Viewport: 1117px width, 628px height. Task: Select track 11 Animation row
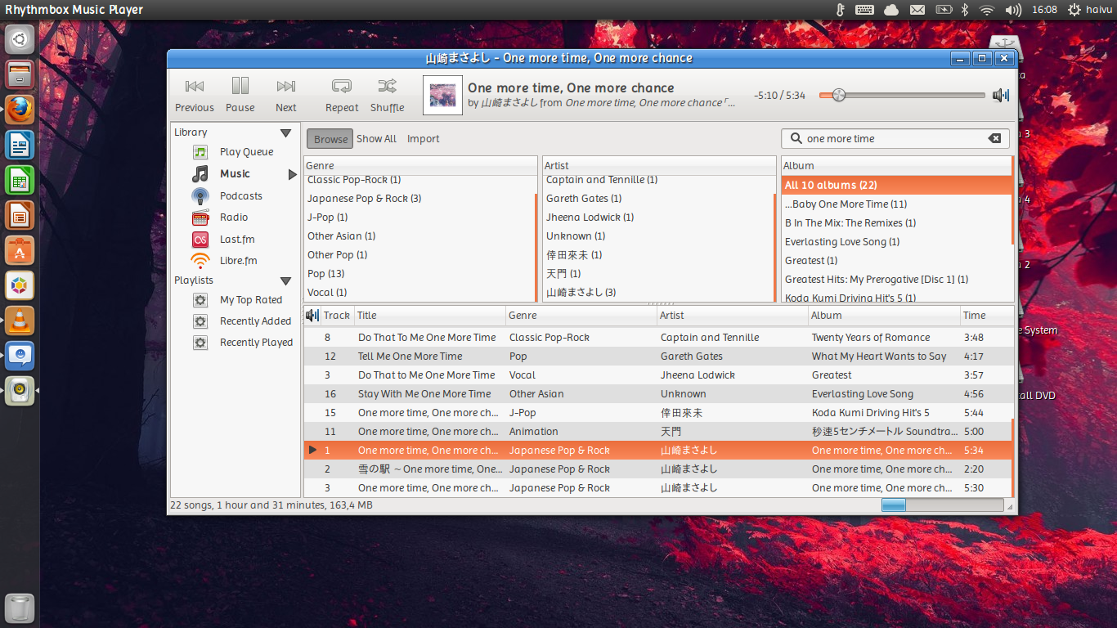[658, 432]
